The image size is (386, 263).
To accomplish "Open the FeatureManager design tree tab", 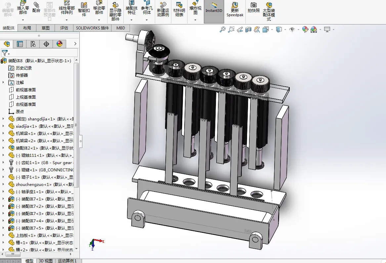I will 7,44.
